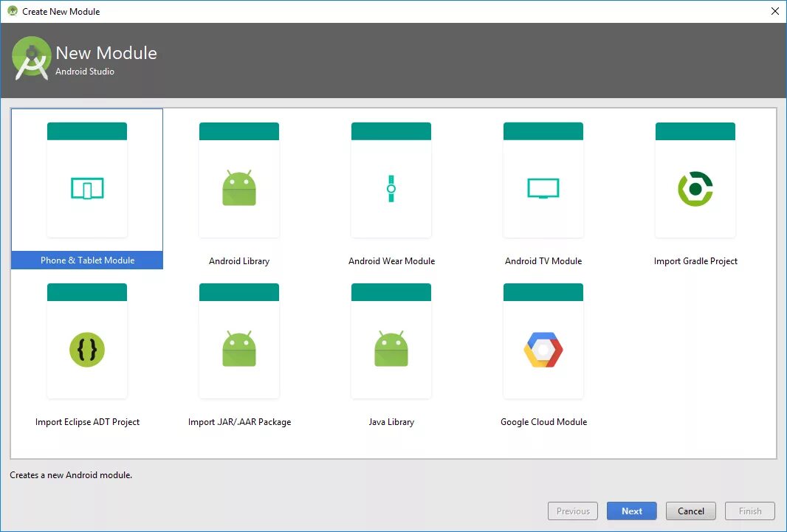The height and width of the screenshot is (532, 787).
Task: Click the 'Import Gradle Project' label
Action: (695, 260)
